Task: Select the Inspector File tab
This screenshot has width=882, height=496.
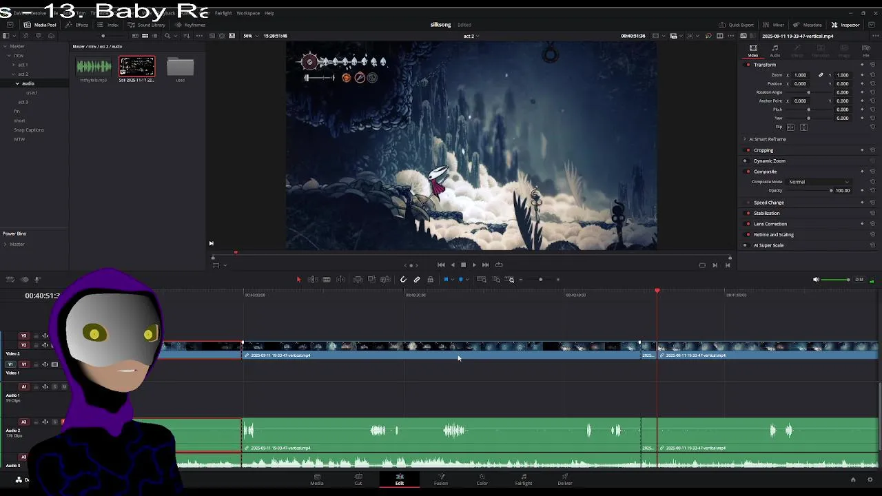Action: pos(866,50)
